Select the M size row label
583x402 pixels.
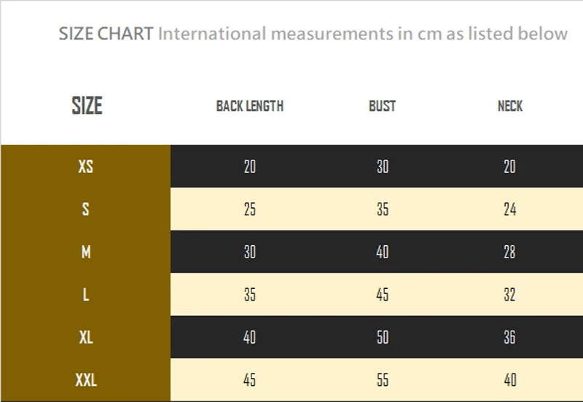[x=86, y=252]
